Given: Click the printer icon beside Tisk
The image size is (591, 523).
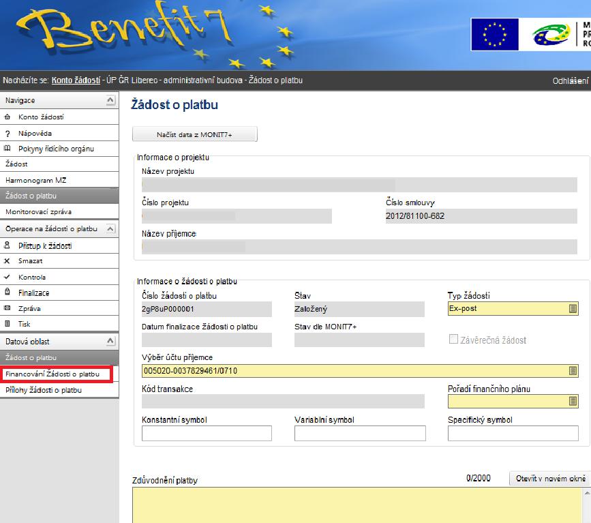Looking at the screenshot, I should tap(7, 323).
